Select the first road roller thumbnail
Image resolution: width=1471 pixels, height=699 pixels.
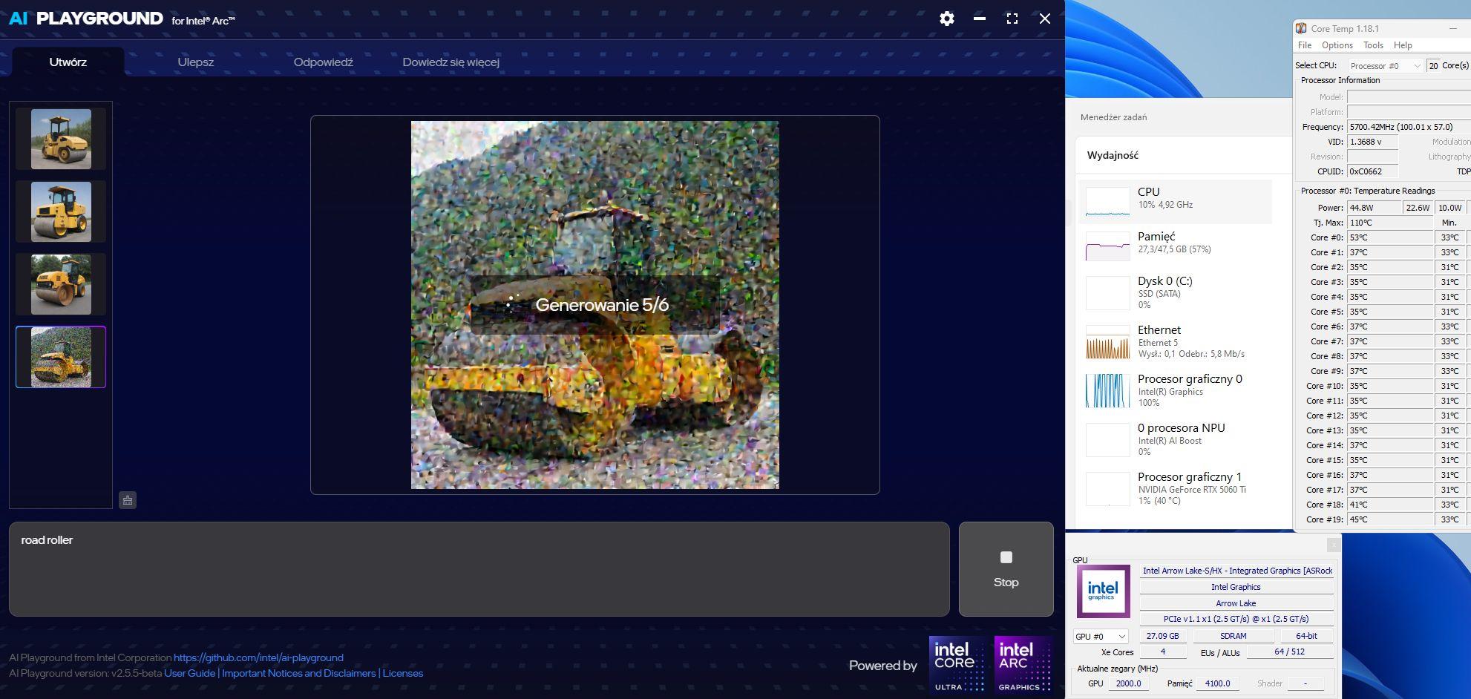coord(61,139)
